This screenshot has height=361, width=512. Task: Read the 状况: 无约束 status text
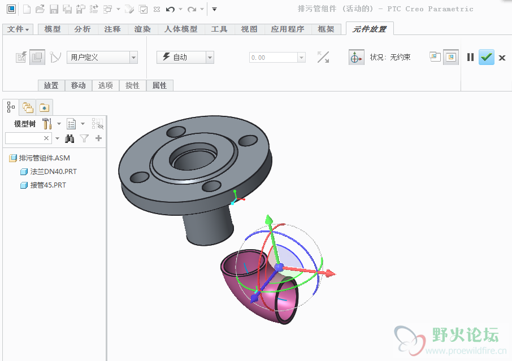390,58
